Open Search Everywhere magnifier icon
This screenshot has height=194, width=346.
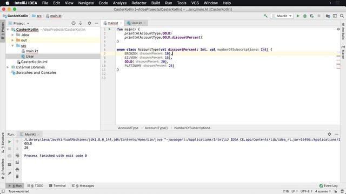point(342,16)
